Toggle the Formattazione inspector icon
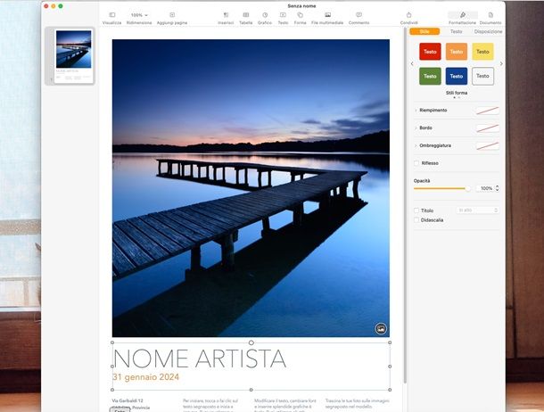Screen dimensions: 544x412 (x=463, y=15)
